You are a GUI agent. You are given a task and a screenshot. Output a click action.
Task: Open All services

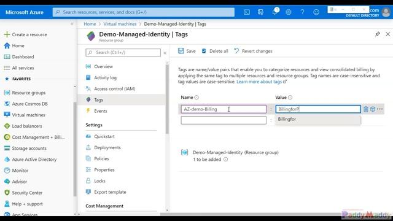point(19,68)
